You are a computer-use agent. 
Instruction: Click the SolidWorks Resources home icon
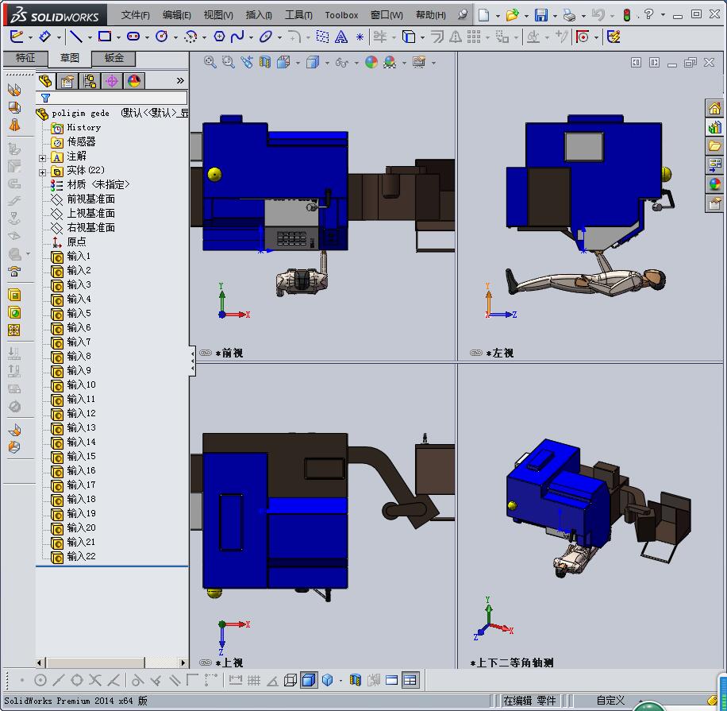point(714,109)
